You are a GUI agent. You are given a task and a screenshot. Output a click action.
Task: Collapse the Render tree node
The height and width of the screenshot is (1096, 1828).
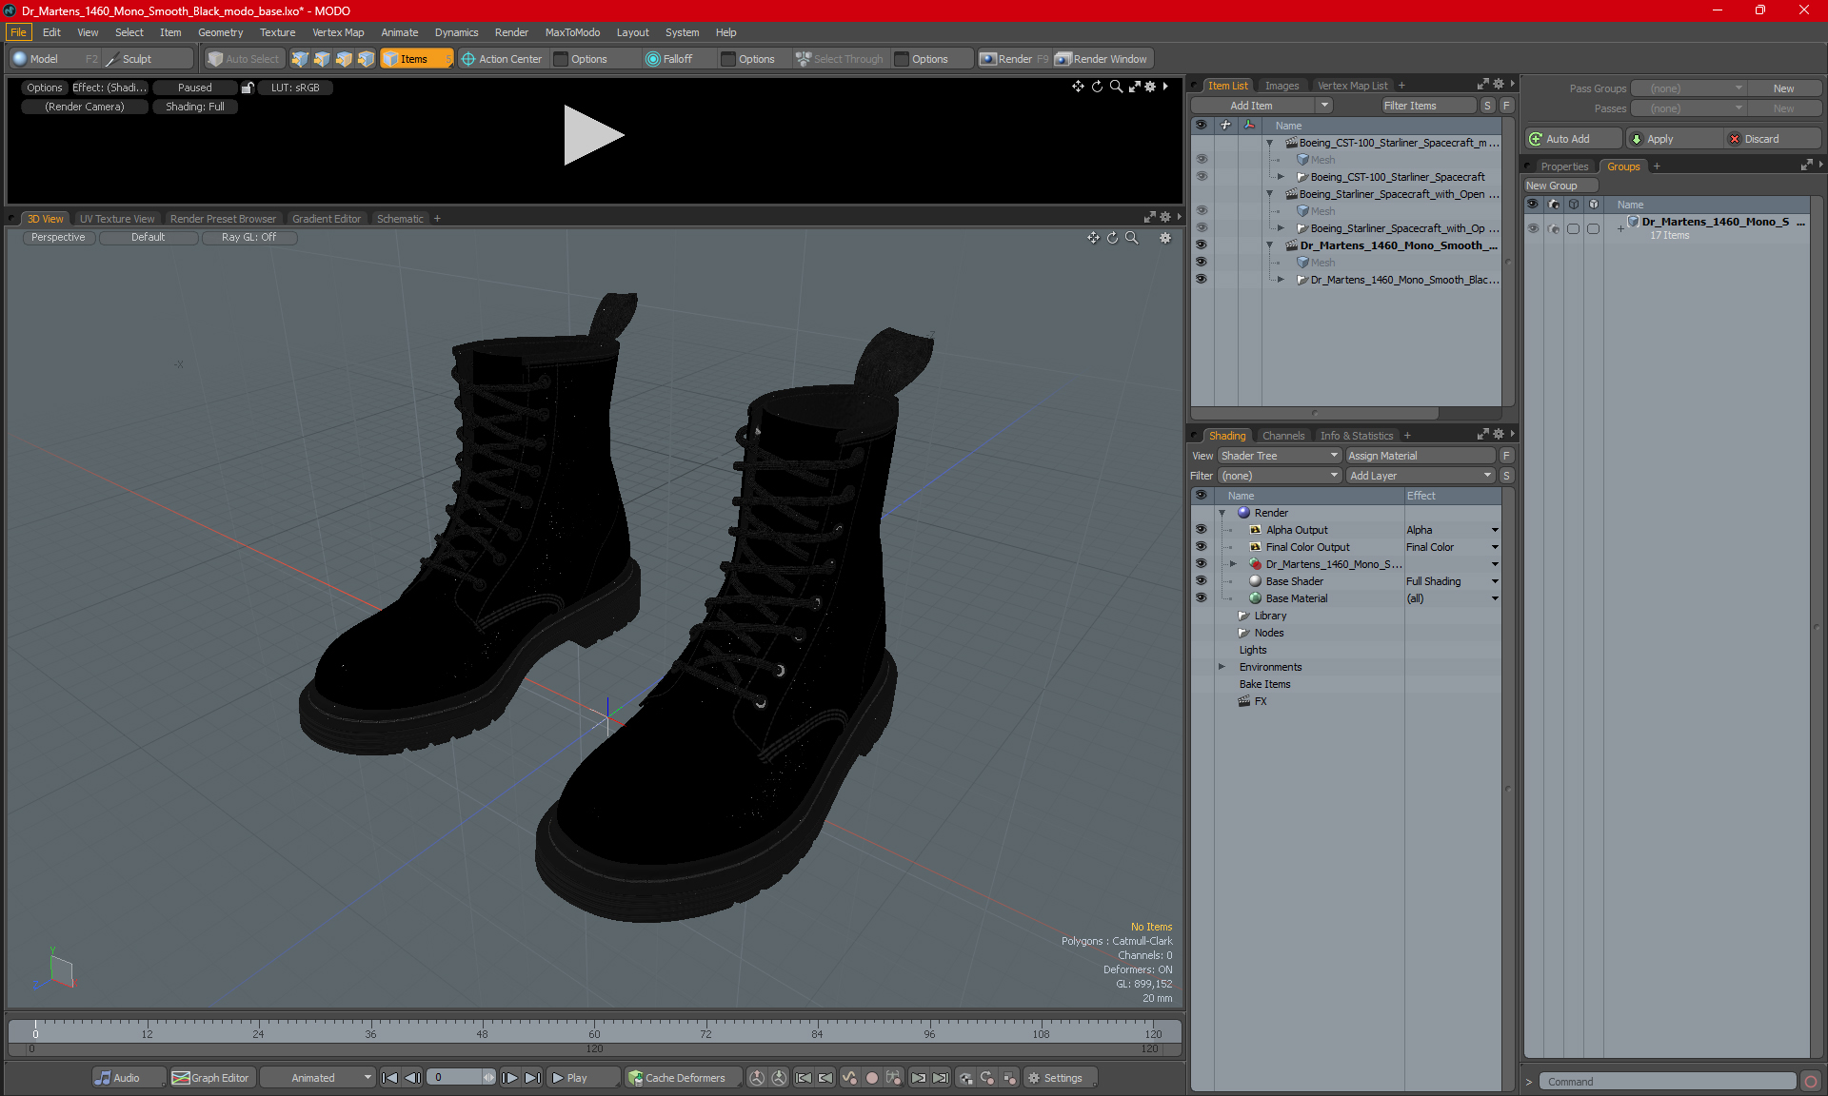click(x=1222, y=513)
